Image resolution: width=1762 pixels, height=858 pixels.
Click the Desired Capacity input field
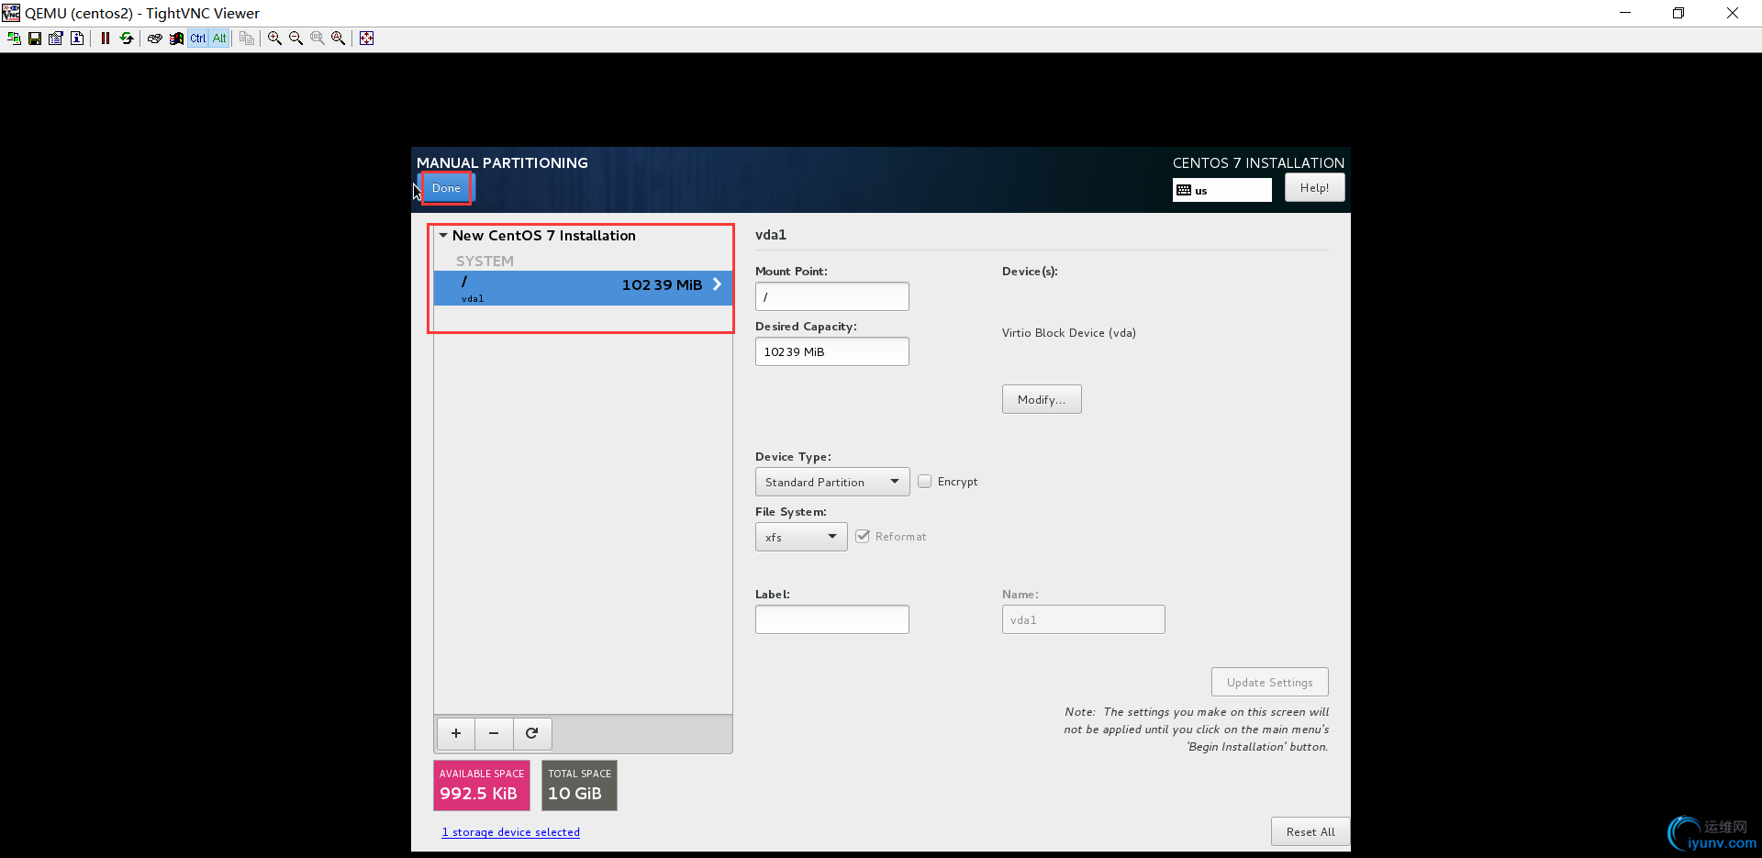coord(831,351)
